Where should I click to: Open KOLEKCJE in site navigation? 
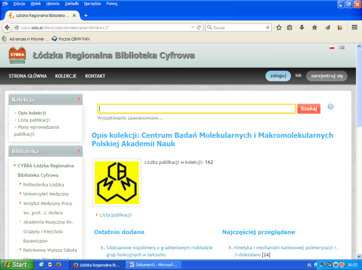[x=66, y=76]
